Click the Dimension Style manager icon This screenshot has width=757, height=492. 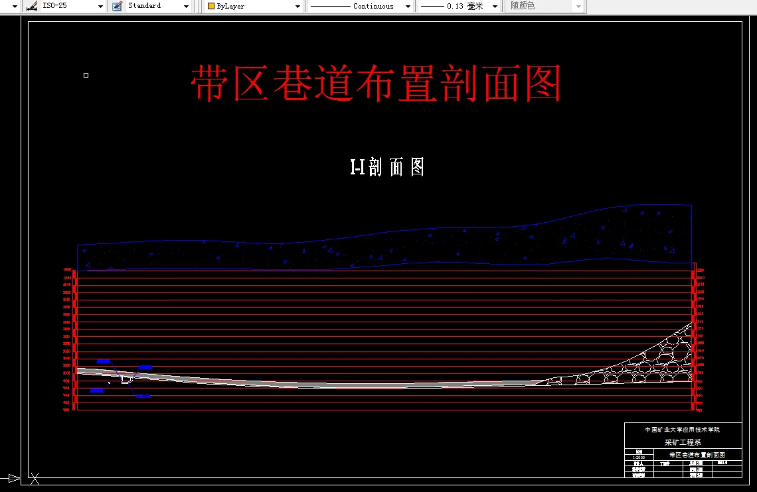point(32,6)
